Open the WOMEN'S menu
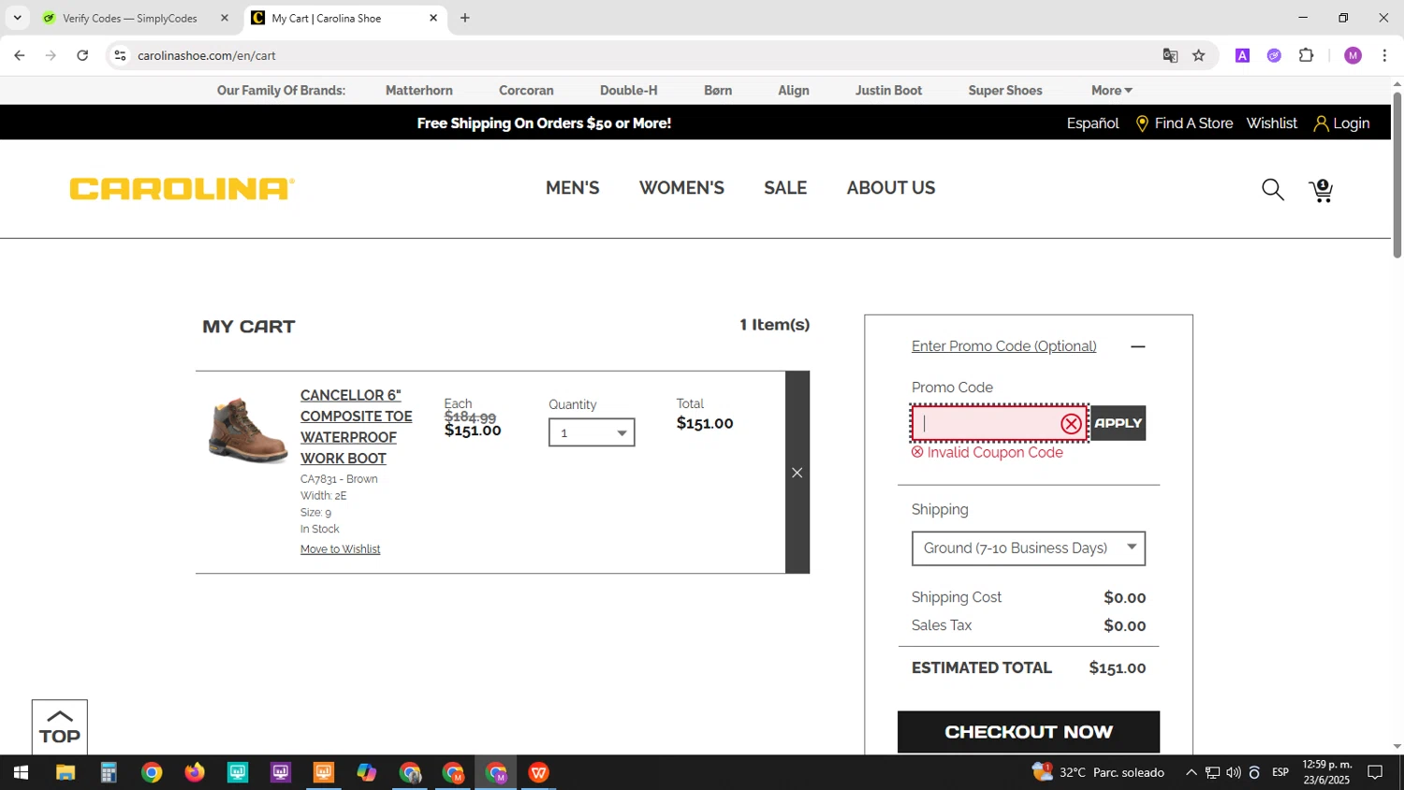Screen dimensions: 1404x790 tap(681, 188)
